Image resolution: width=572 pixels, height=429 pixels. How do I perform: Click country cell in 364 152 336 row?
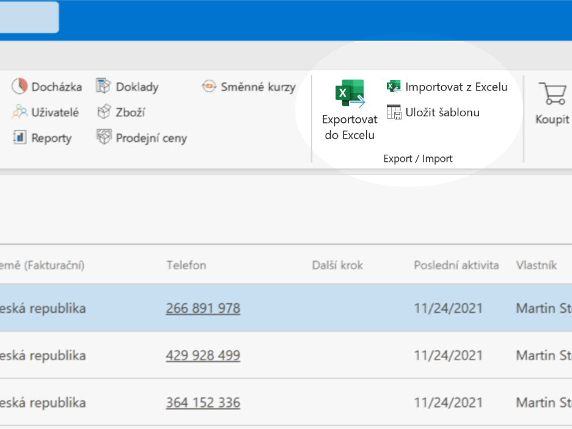click(43, 403)
